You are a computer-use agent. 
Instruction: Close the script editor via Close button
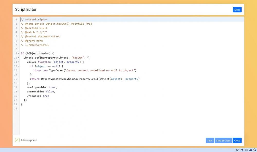point(237,140)
